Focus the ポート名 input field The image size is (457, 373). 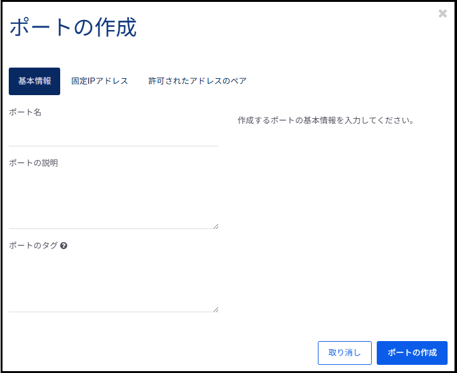(113, 135)
